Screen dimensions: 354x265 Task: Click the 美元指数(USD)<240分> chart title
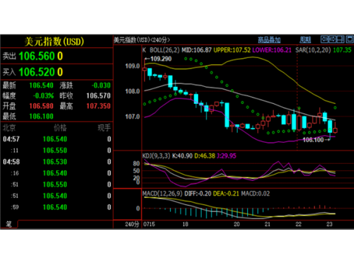click(142, 40)
